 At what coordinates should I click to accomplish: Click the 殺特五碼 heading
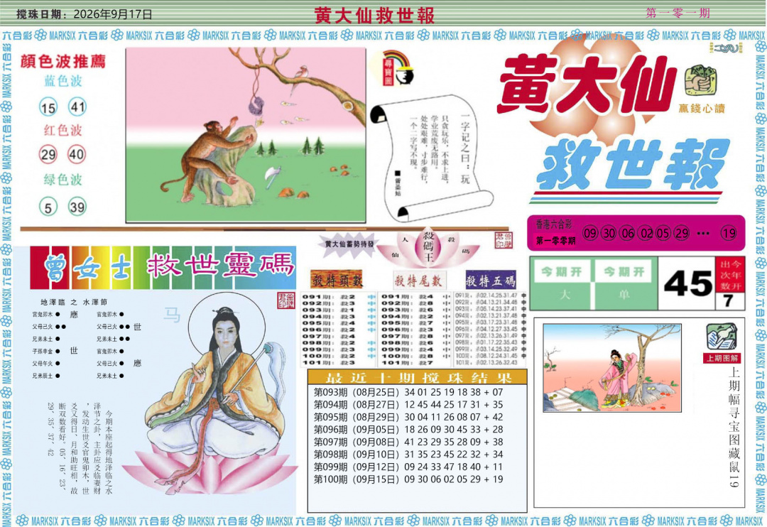click(491, 280)
